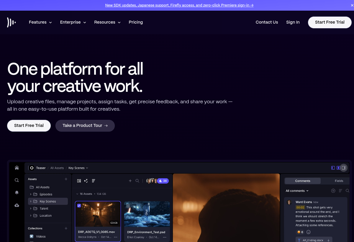Toggle the right panel layout icon
This screenshot has width=354, height=242.
tap(344, 168)
